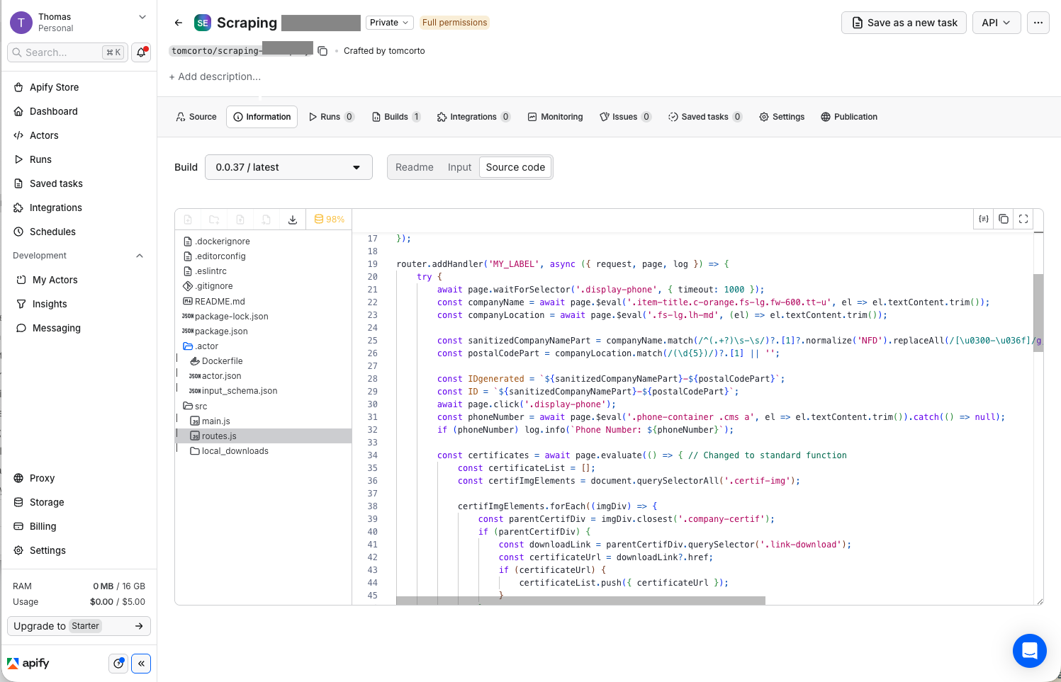1061x682 pixels.
Task: Open the Issues tab
Action: pos(625,117)
